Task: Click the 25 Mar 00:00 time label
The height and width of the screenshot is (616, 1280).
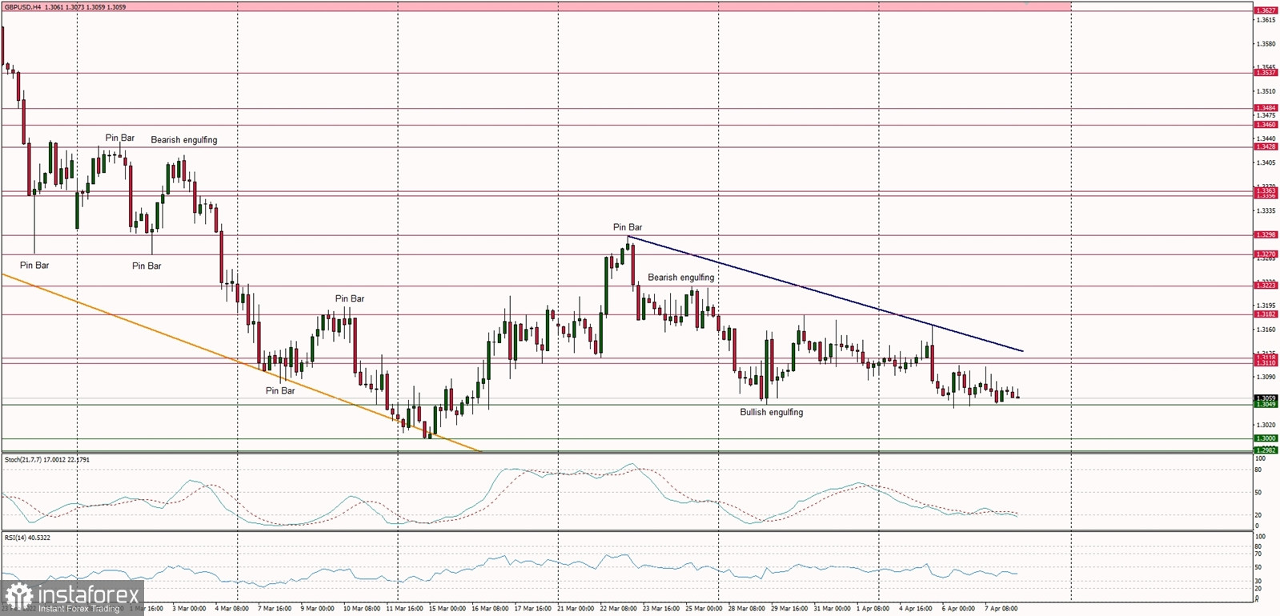Action: (704, 609)
